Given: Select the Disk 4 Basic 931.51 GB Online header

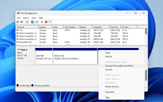Looking at the screenshot, I should pyautogui.click(x=25, y=56).
